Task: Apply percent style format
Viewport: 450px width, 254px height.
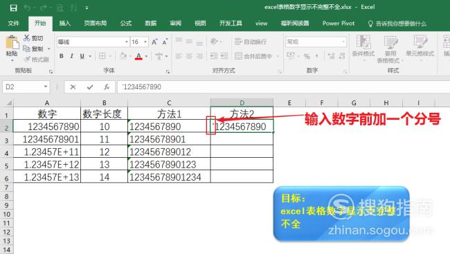Action: click(307, 56)
